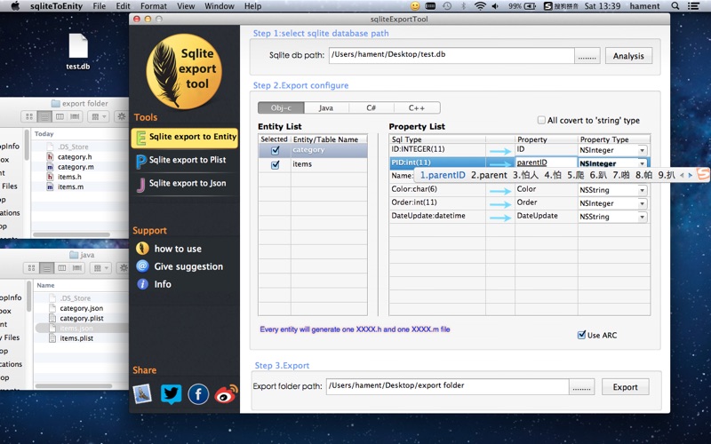Select the C++ language tab
Screen dimensions: 711x444
click(x=417, y=107)
